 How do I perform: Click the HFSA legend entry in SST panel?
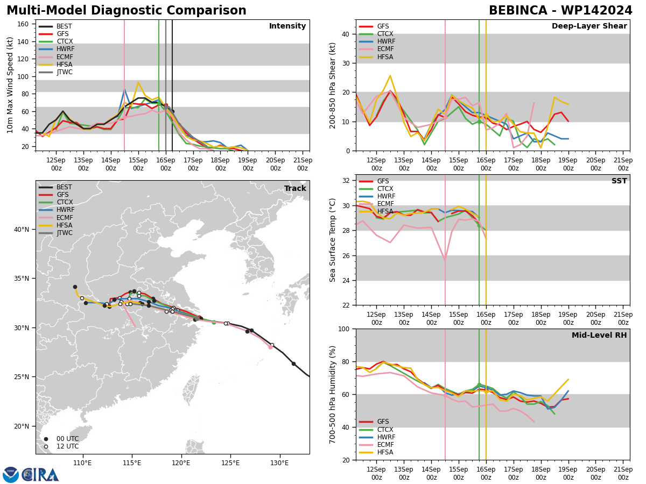(377, 212)
